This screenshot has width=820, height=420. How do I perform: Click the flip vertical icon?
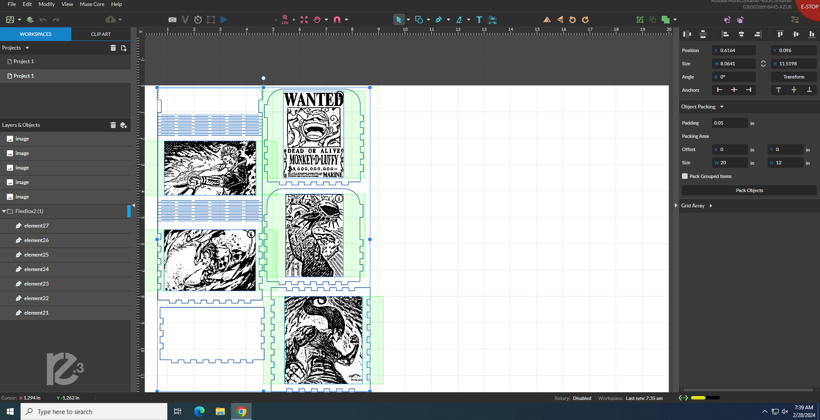tap(560, 20)
